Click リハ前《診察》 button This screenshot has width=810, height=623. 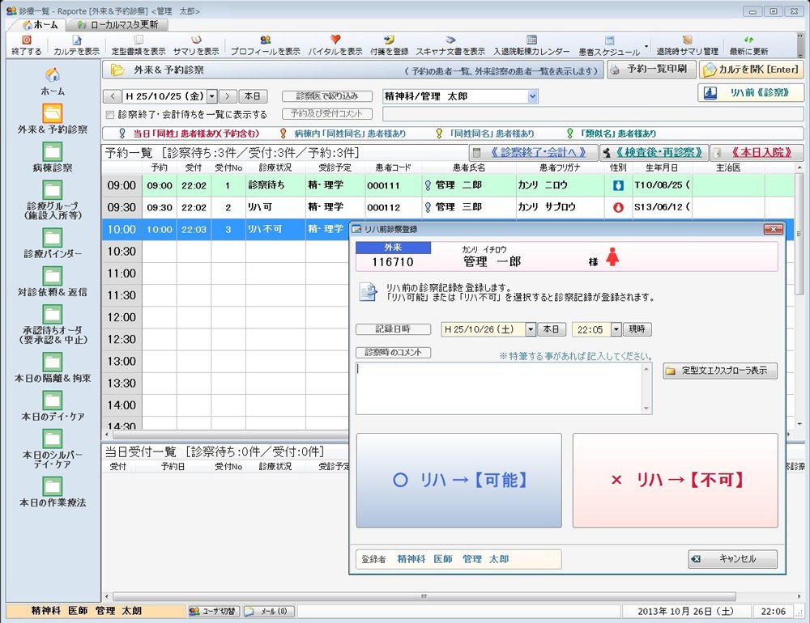(x=751, y=93)
